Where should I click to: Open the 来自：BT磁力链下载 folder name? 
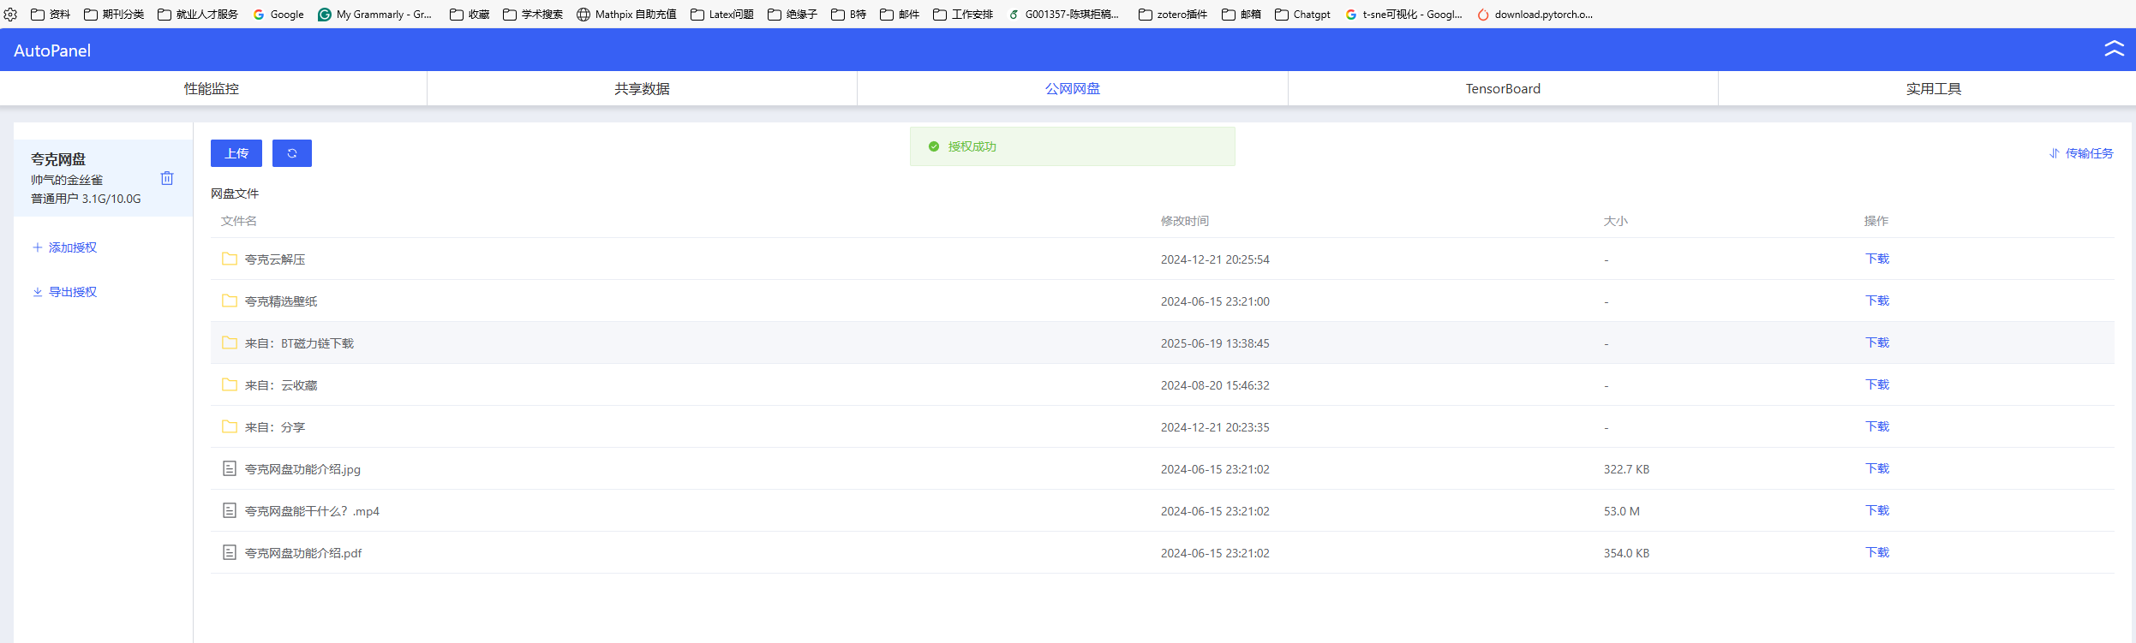pos(299,343)
